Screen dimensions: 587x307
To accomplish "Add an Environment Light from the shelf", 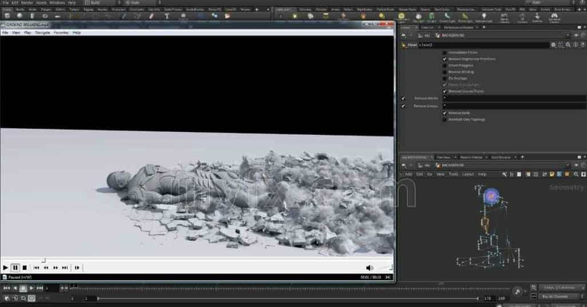I will pyautogui.click(x=401, y=16).
